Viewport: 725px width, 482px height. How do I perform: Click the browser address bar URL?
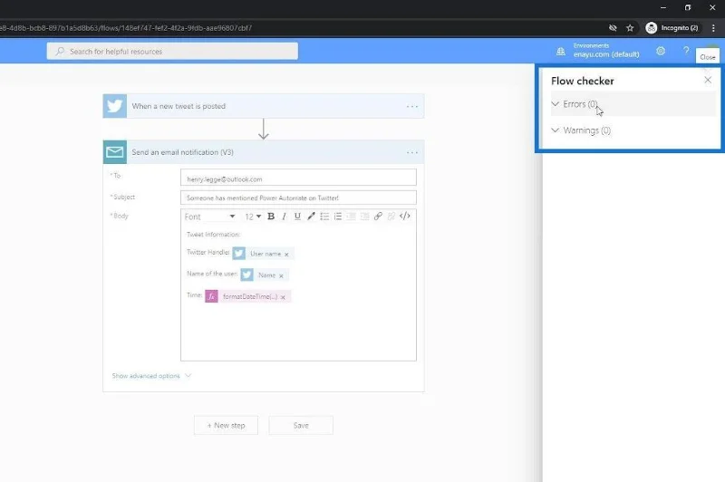[126, 28]
